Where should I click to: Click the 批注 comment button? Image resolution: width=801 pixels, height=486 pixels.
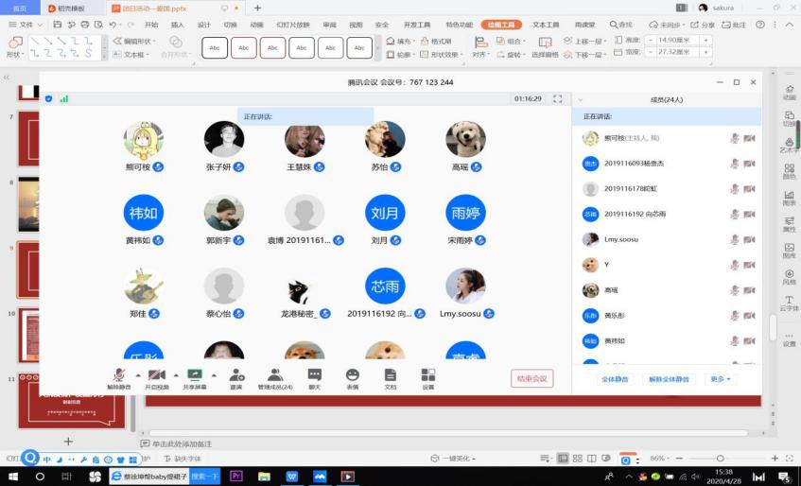coord(733,25)
